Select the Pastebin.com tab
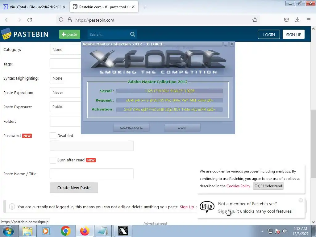Viewport: 316px width, 237px height. (104, 7)
